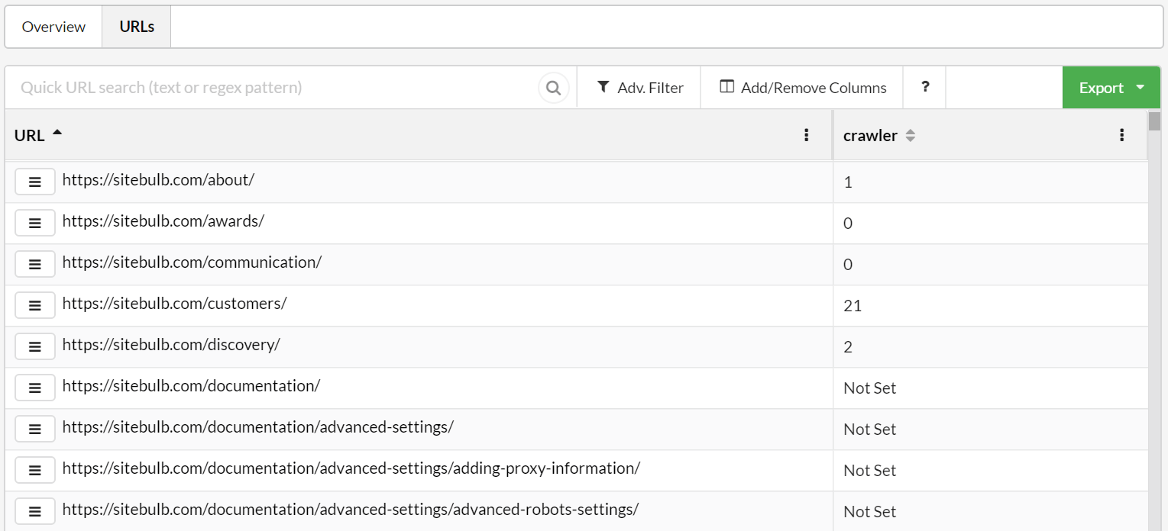
Task: Expand the Export dropdown
Action: [x=1111, y=88]
